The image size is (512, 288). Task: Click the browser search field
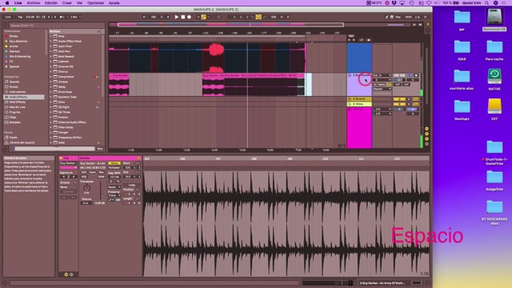tap(28, 25)
